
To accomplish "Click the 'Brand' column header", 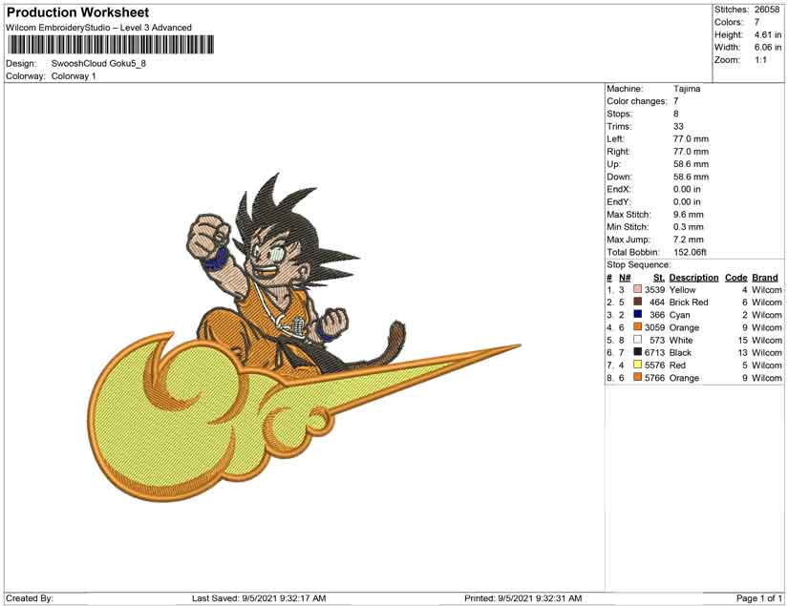I will [x=765, y=278].
